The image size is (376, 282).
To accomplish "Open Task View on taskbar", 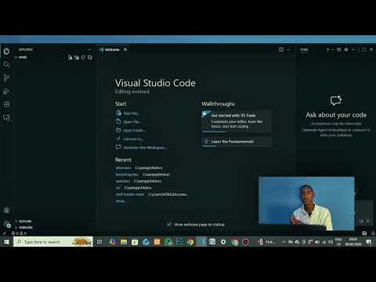I will point(99,242).
